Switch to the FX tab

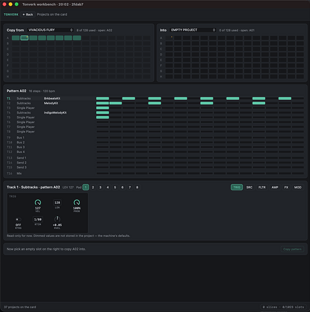(286, 187)
